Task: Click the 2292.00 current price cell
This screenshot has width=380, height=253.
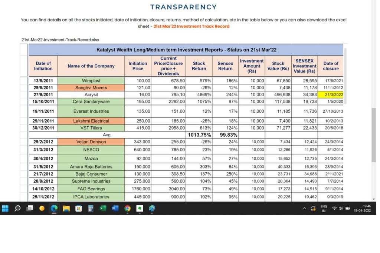Action: point(168,101)
